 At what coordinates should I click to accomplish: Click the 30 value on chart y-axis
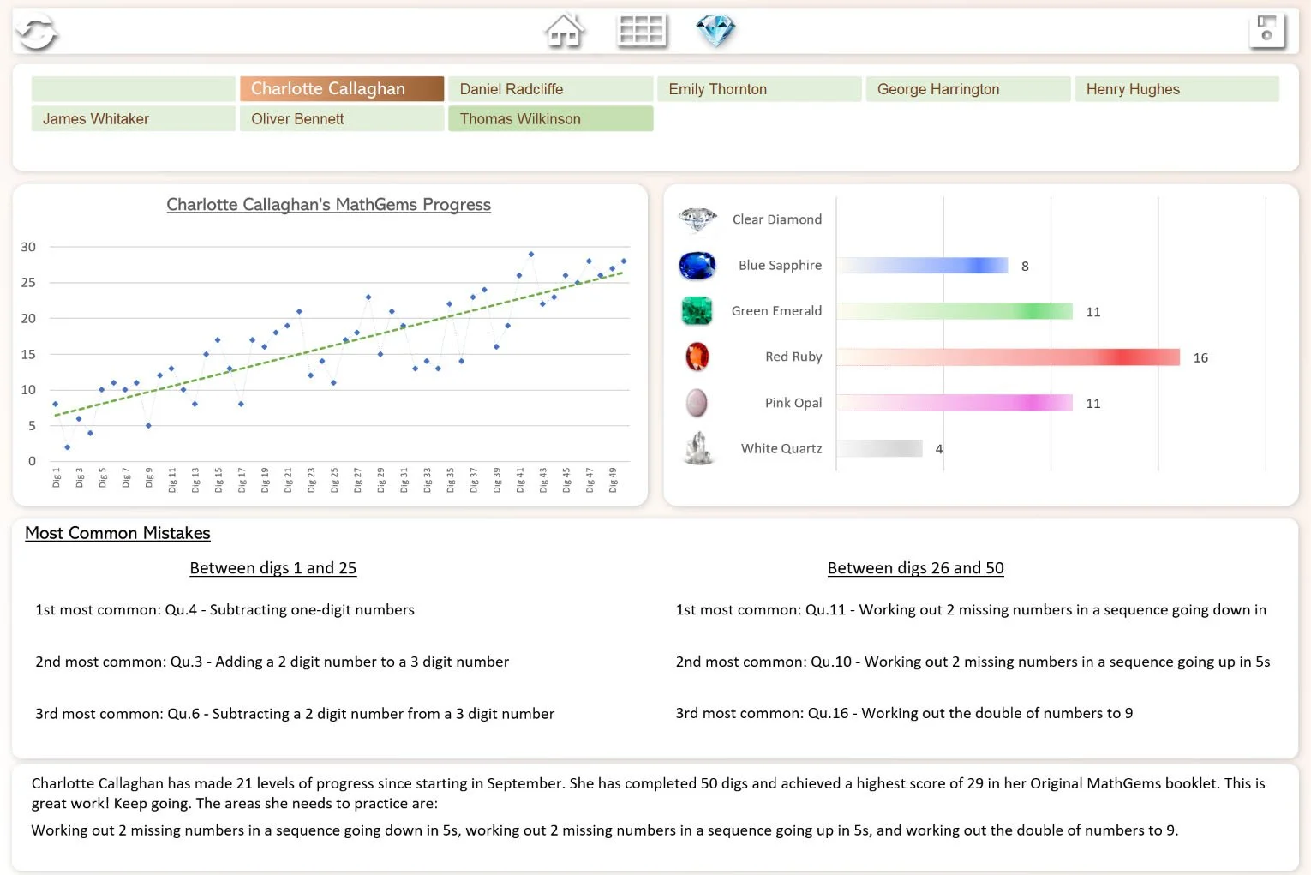[28, 247]
